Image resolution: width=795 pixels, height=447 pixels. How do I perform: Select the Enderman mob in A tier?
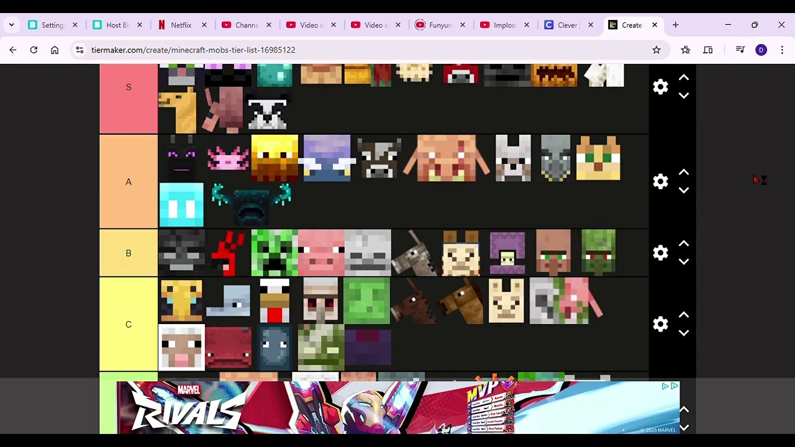pos(181,158)
